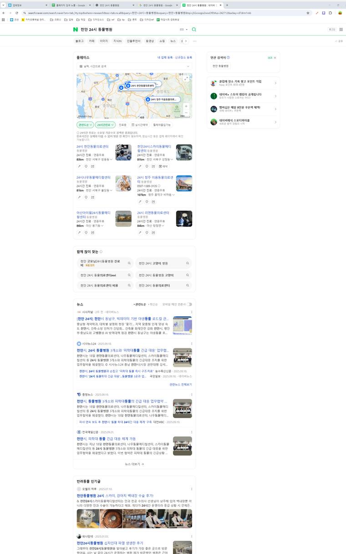Open the more options menu for 충청뉴스 article
This screenshot has height=554, width=346.
[191, 394]
